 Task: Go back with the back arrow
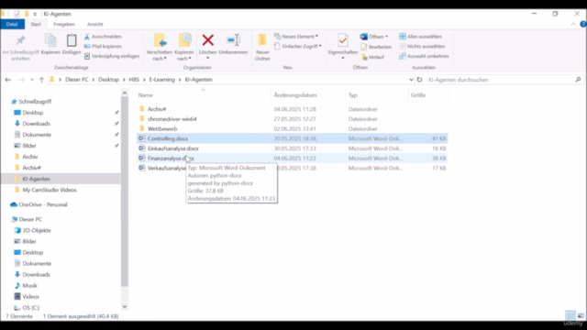tap(8, 80)
